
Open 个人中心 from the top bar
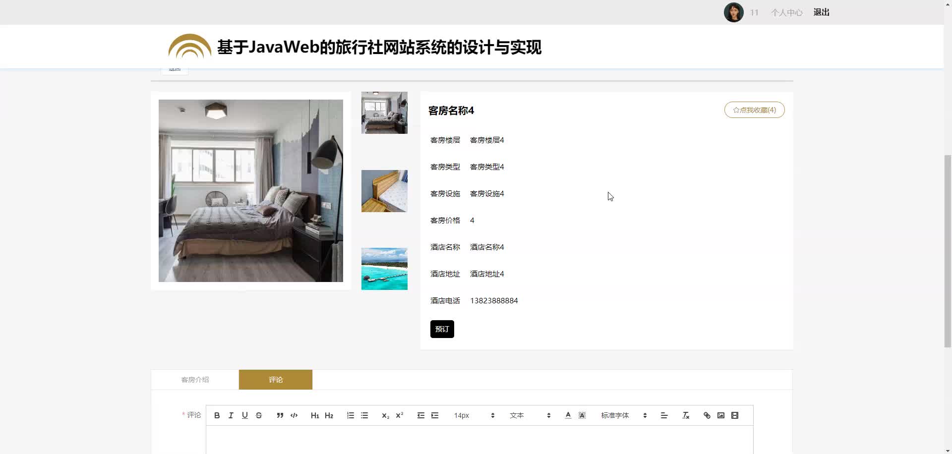pos(786,12)
